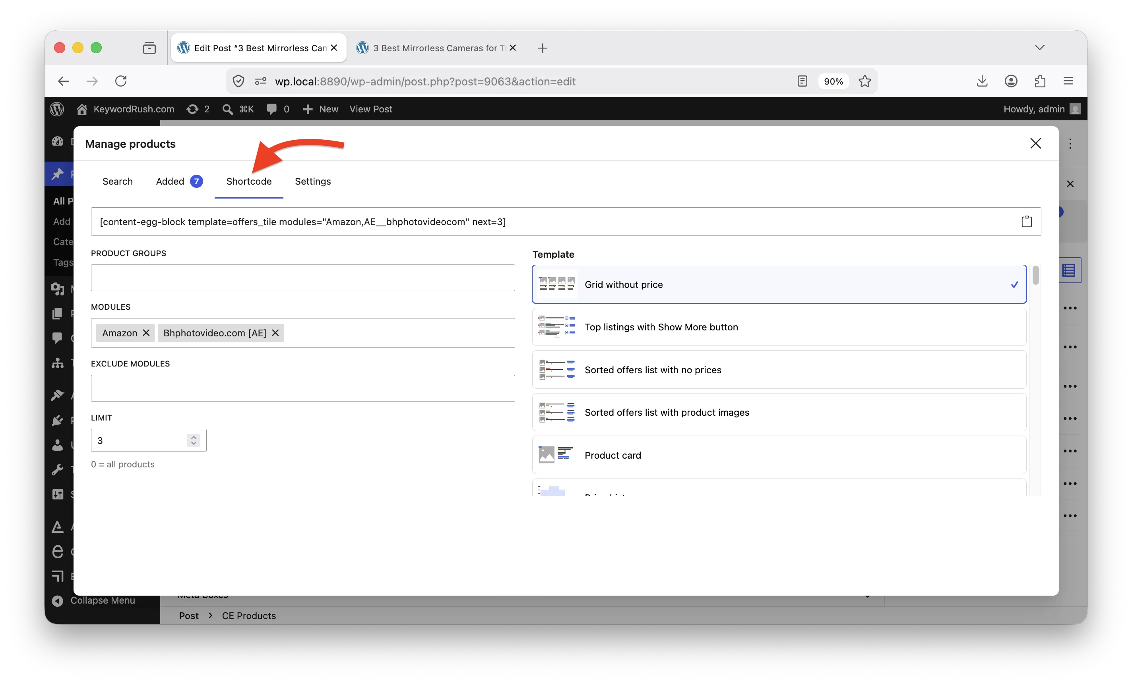This screenshot has height=683, width=1132.
Task: Reload the page
Action: point(121,81)
